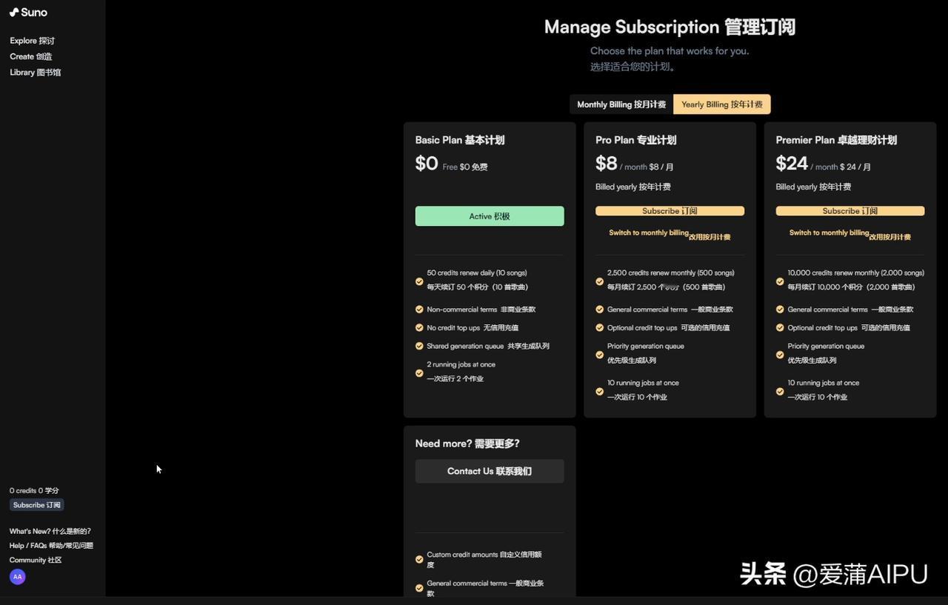Open Help / FAQs
The height and width of the screenshot is (605, 948).
51,546
